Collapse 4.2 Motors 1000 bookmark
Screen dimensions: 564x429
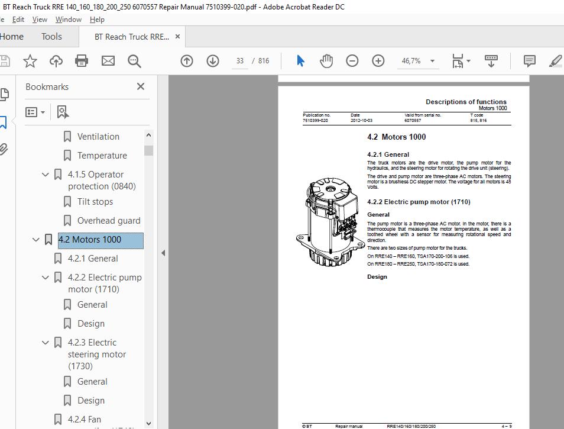35,240
